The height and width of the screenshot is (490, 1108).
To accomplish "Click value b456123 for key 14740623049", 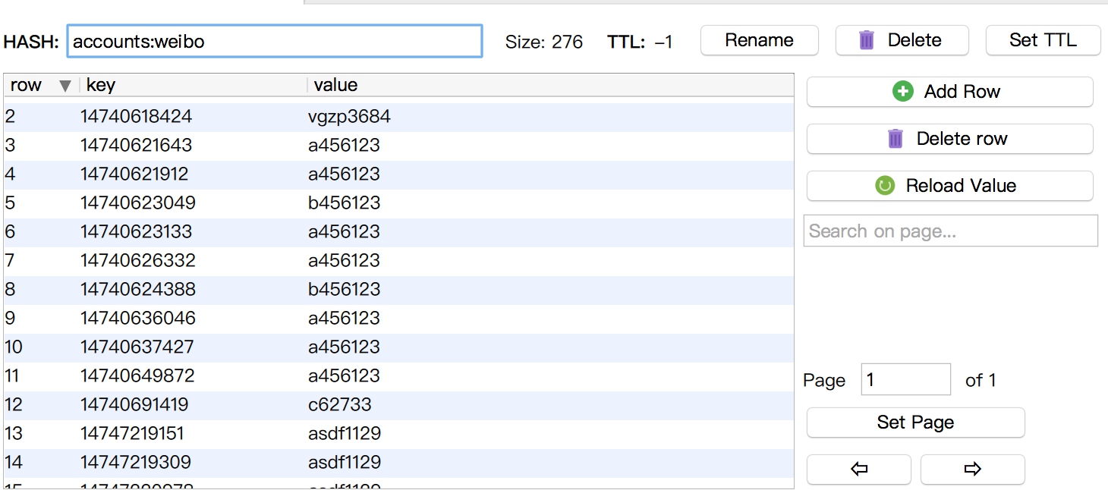I will (344, 203).
